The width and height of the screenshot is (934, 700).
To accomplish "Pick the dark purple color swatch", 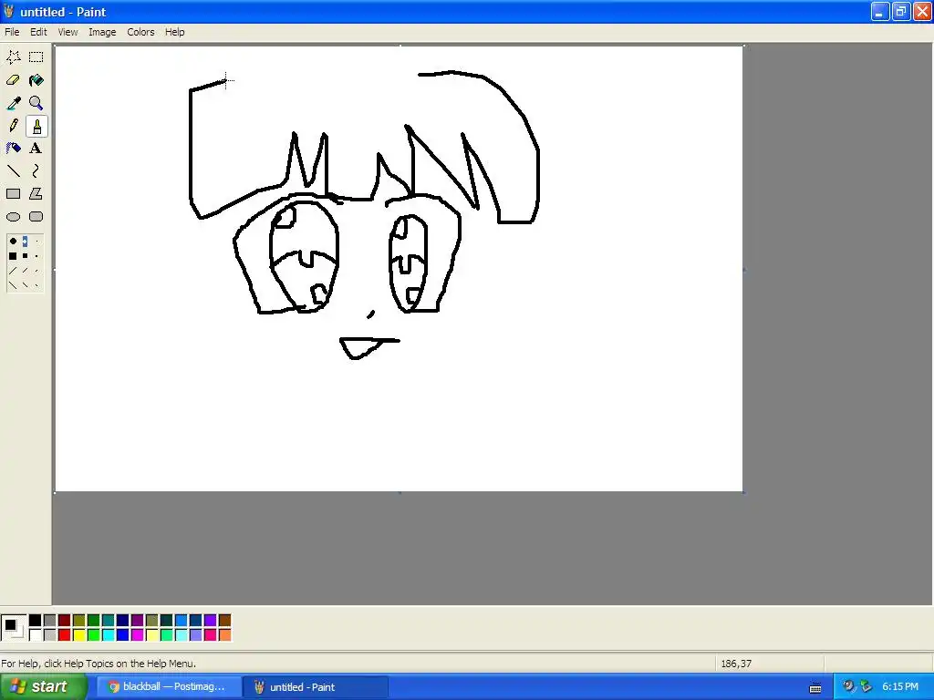I will tap(137, 621).
